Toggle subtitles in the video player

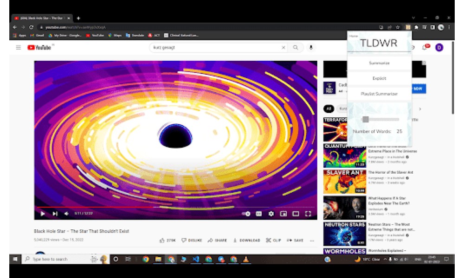point(258,214)
